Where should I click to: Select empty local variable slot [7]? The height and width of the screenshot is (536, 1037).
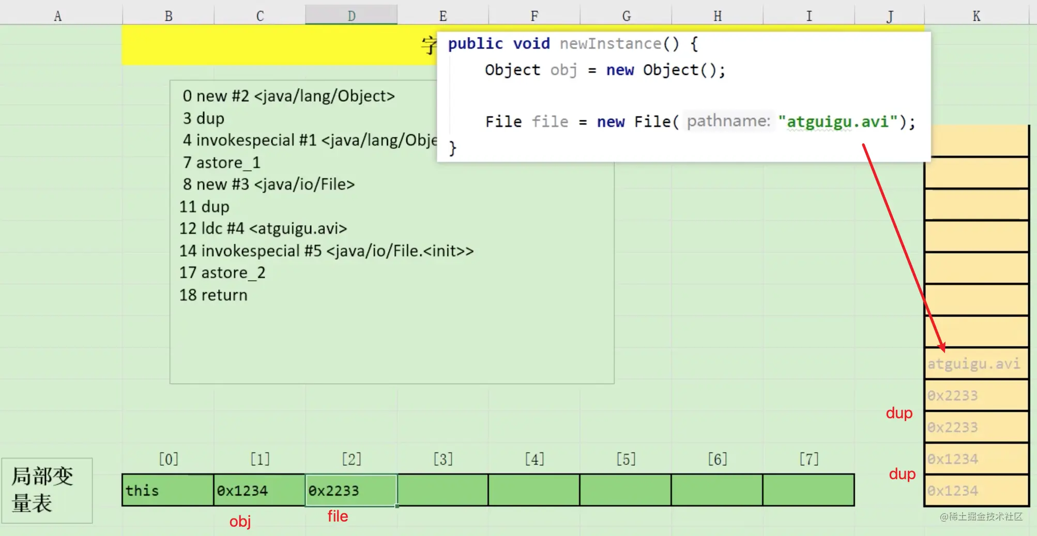(x=809, y=490)
